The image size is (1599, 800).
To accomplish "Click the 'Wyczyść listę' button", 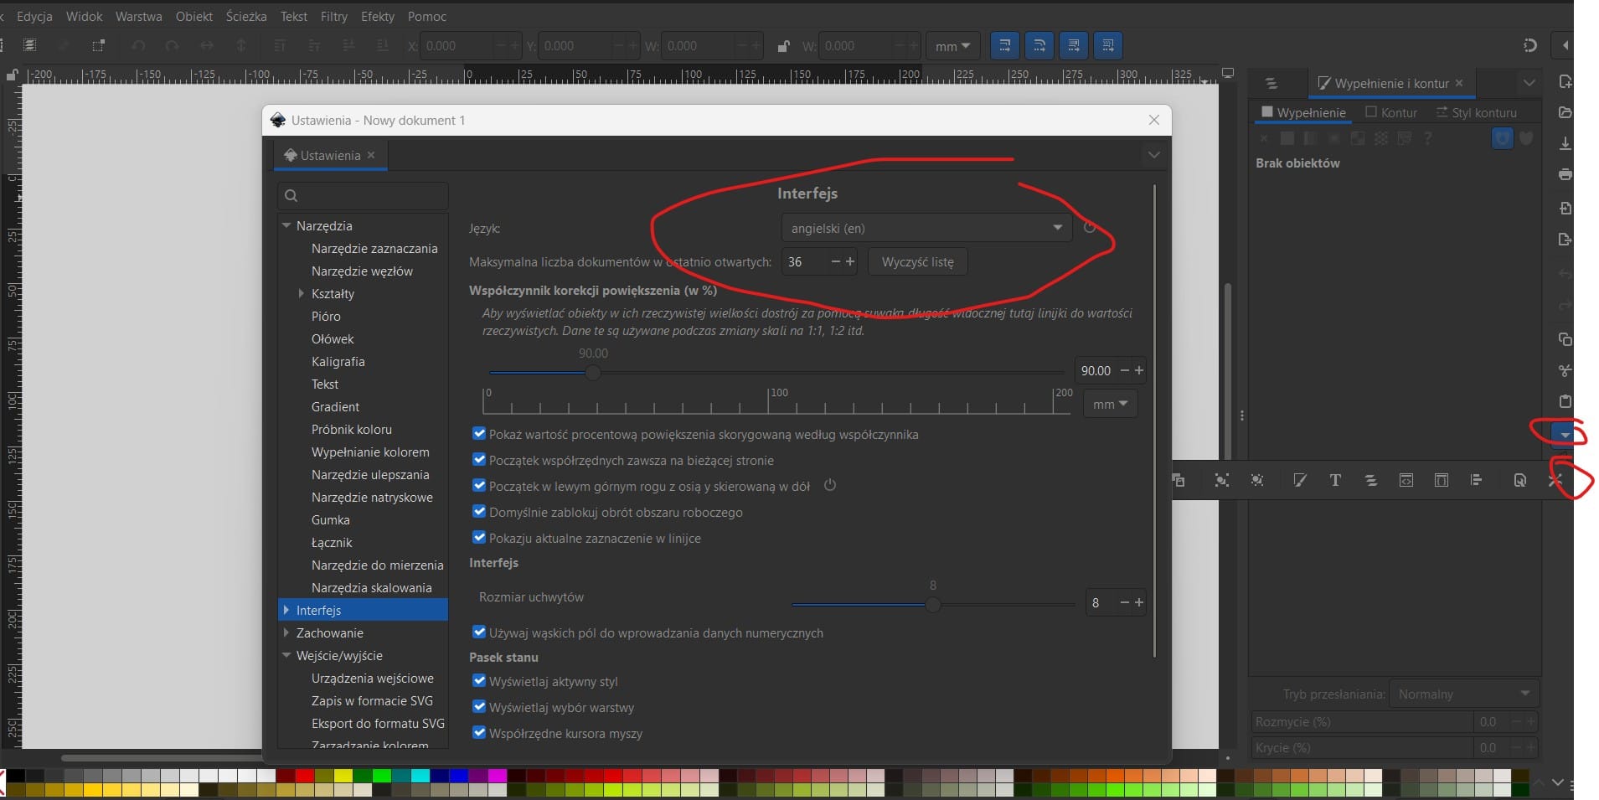I will pos(917,262).
